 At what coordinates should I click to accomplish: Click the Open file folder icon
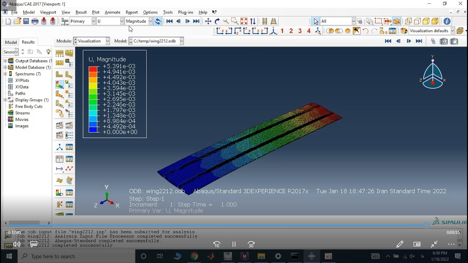(x=17, y=21)
